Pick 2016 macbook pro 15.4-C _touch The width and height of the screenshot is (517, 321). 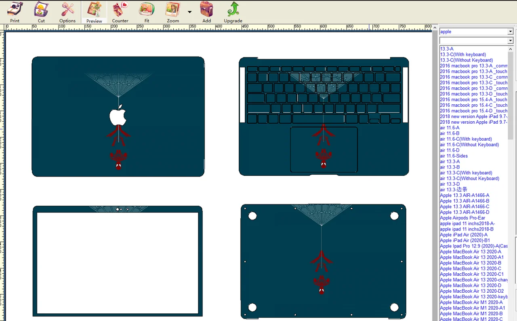click(474, 106)
